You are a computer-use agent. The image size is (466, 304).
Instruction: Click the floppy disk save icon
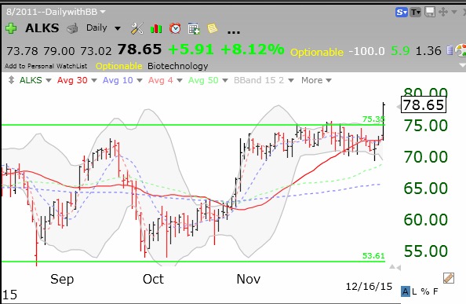430,13
